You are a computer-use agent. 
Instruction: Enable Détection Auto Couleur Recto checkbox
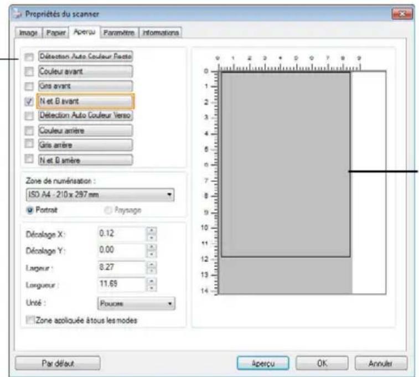(x=29, y=56)
